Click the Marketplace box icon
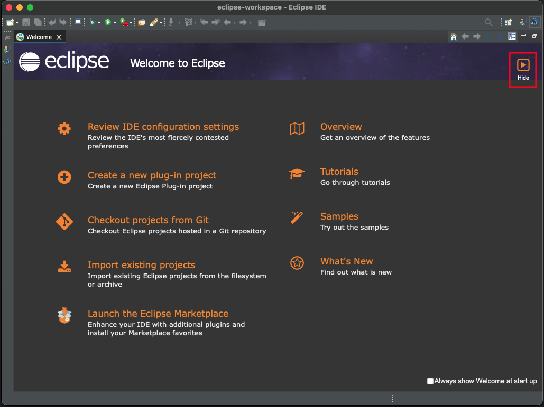 point(64,315)
